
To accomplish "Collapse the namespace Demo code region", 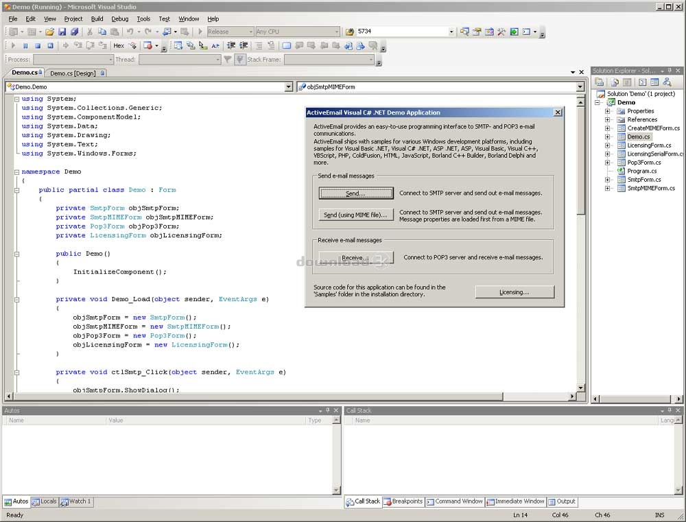I will tap(16, 172).
